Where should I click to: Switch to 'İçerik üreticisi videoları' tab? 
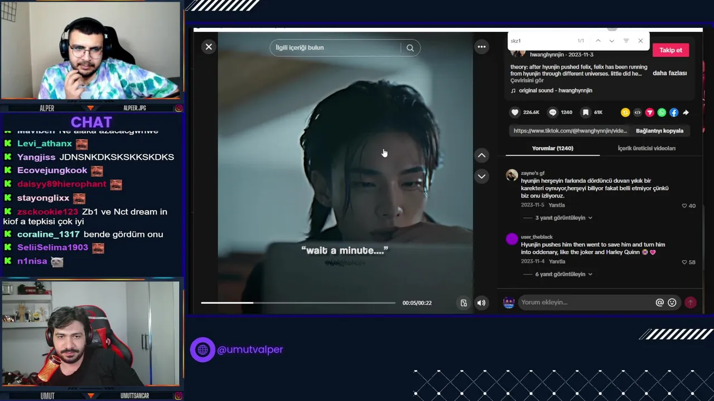(647, 148)
